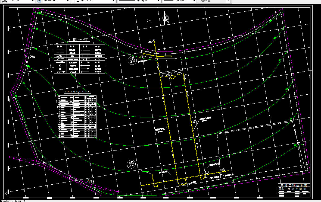Select the upper circled section marker symbol
This screenshot has width=321, height=202.
[132, 60]
